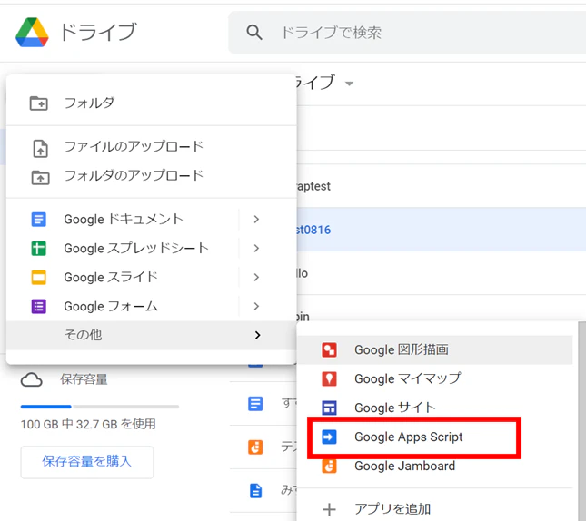The height and width of the screenshot is (521, 586).
Task: Choose フォルダのアップロード from the menu
Action: pyautogui.click(x=152, y=176)
